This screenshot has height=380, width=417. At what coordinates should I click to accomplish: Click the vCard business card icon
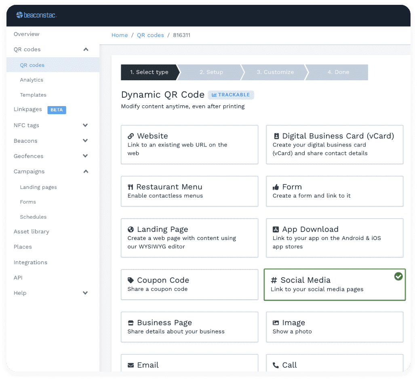click(276, 136)
